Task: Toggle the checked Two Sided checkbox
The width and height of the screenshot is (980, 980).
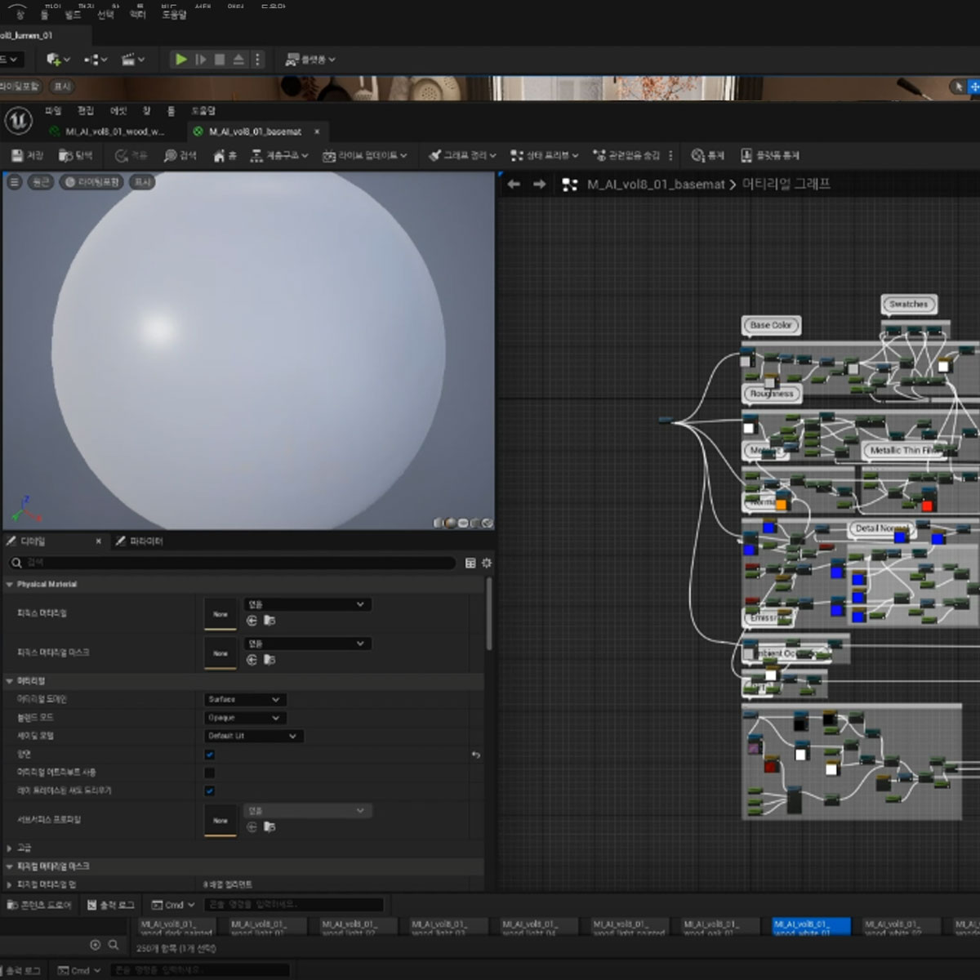Action: pyautogui.click(x=210, y=755)
